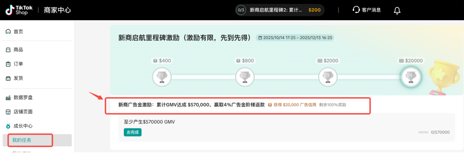Click the $200 reward amount in header

pyautogui.click(x=314, y=10)
